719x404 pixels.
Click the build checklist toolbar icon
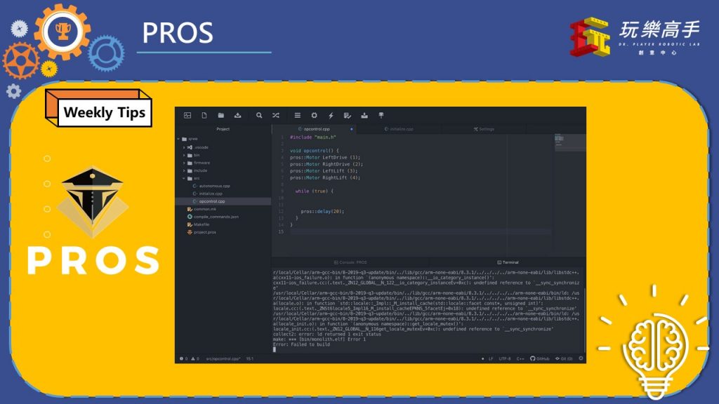point(348,116)
